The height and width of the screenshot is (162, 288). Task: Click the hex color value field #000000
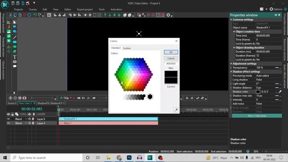171,63
